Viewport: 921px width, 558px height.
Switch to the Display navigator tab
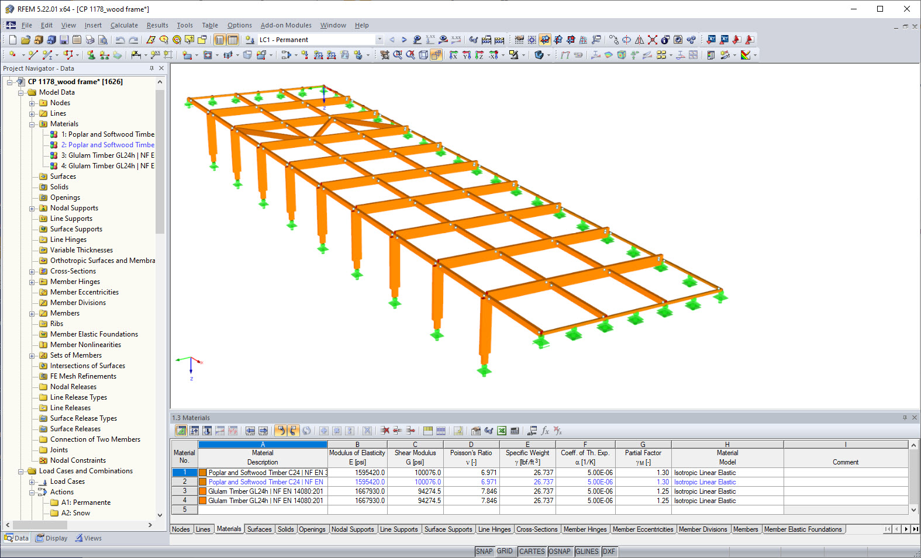[51, 538]
